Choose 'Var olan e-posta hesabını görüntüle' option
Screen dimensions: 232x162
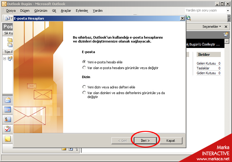click(x=120, y=68)
